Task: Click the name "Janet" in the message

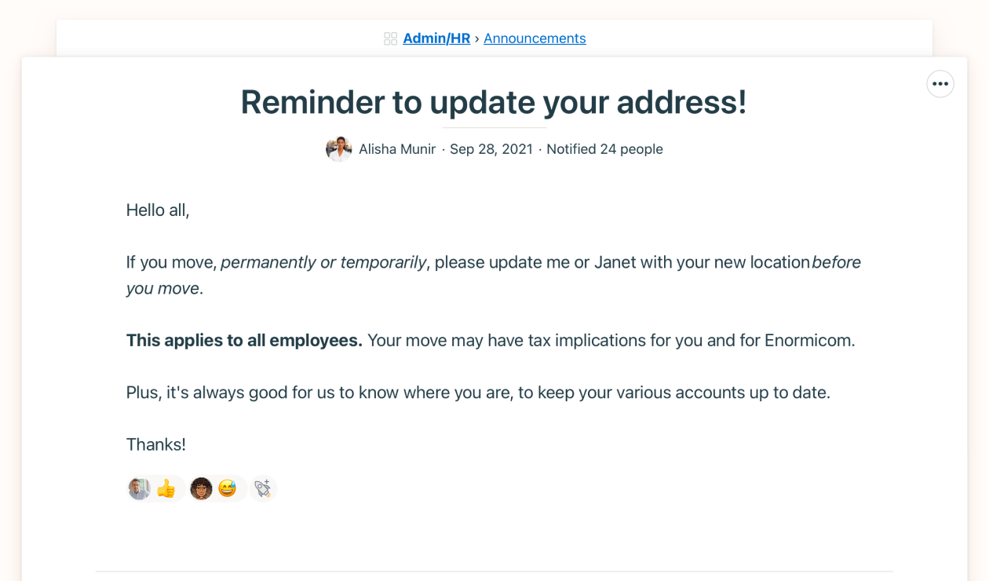Action: [615, 262]
